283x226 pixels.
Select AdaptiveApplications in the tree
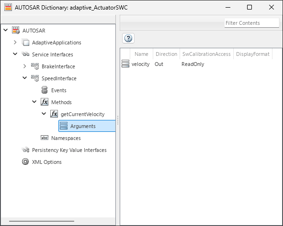point(57,43)
